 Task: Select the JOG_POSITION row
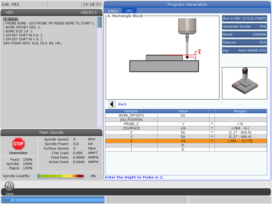(186, 120)
